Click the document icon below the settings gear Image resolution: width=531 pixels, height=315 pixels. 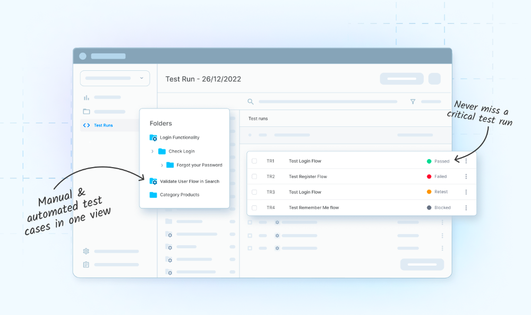pos(85,266)
